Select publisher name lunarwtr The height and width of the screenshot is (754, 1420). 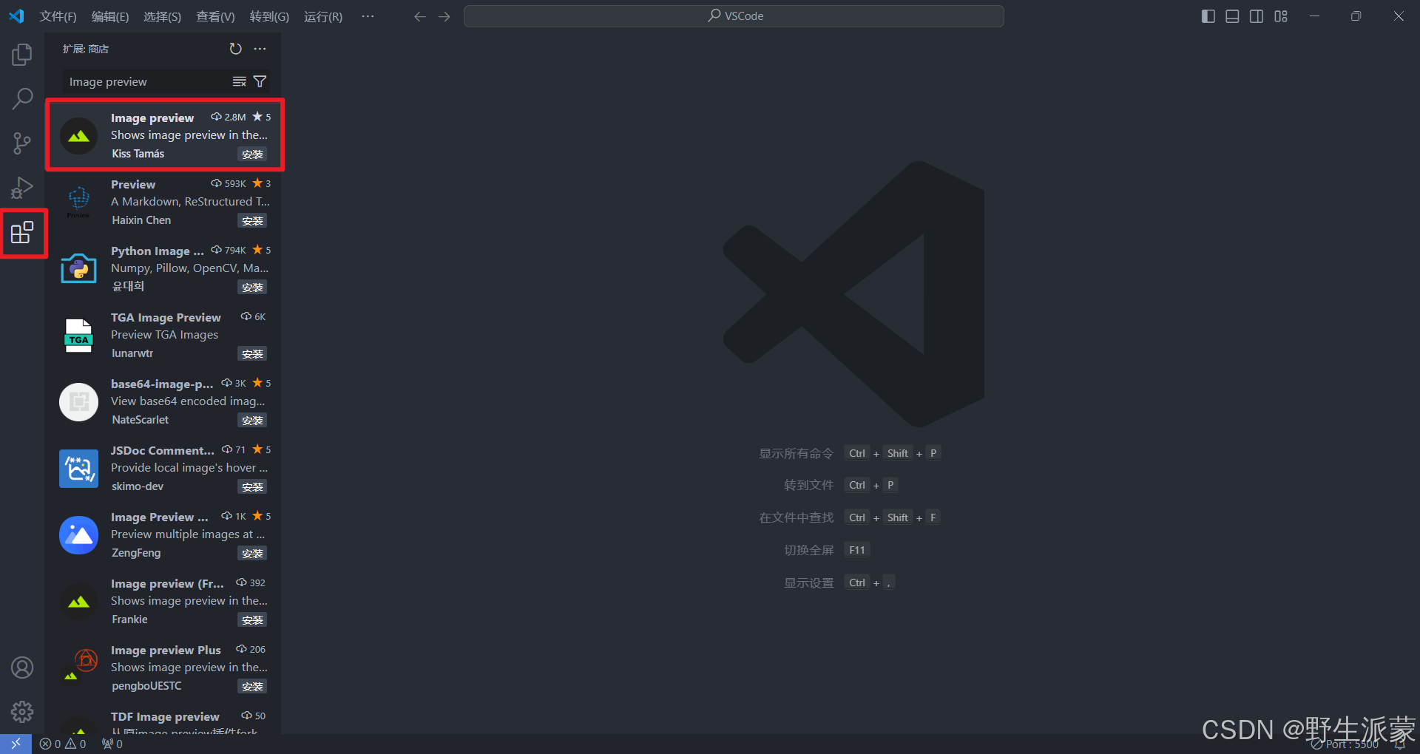pyautogui.click(x=132, y=353)
